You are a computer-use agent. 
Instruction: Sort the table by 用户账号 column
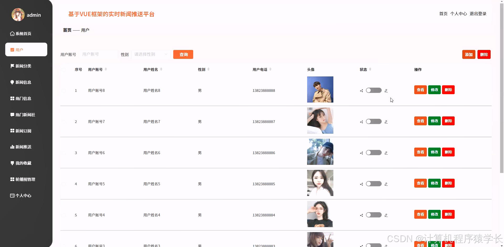(x=106, y=69)
